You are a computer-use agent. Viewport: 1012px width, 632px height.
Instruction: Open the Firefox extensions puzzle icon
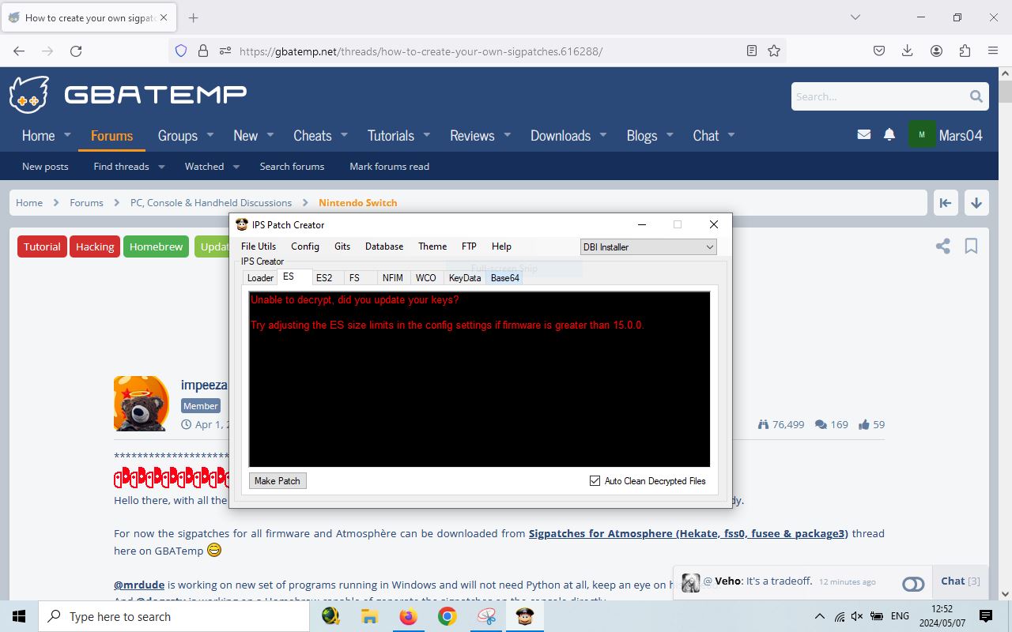[x=965, y=51]
